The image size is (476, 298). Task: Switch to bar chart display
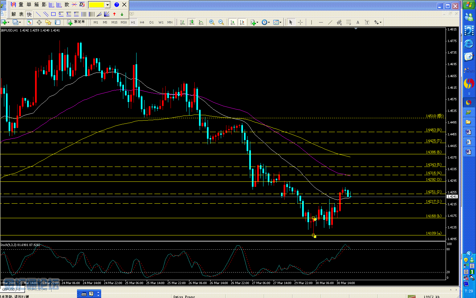coord(182,22)
